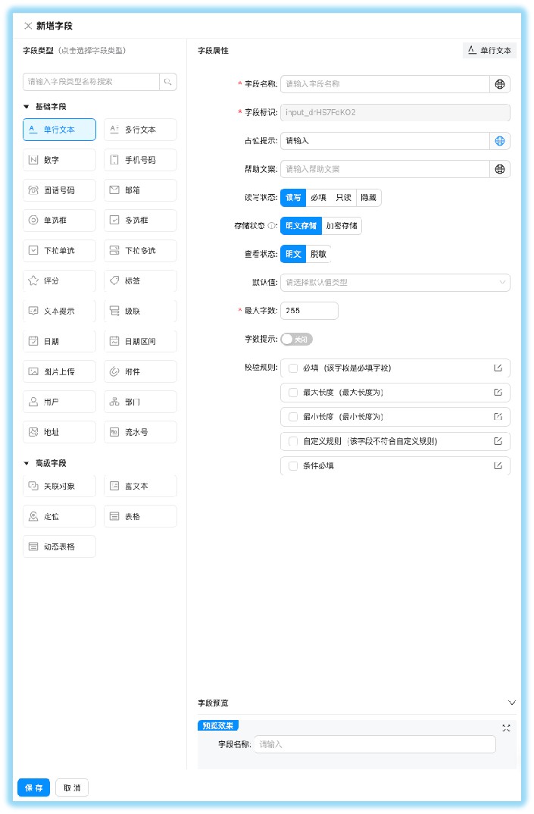Click edit icon on 条件必填 rule row
Screen dimensions: 534x814
pos(498,465)
